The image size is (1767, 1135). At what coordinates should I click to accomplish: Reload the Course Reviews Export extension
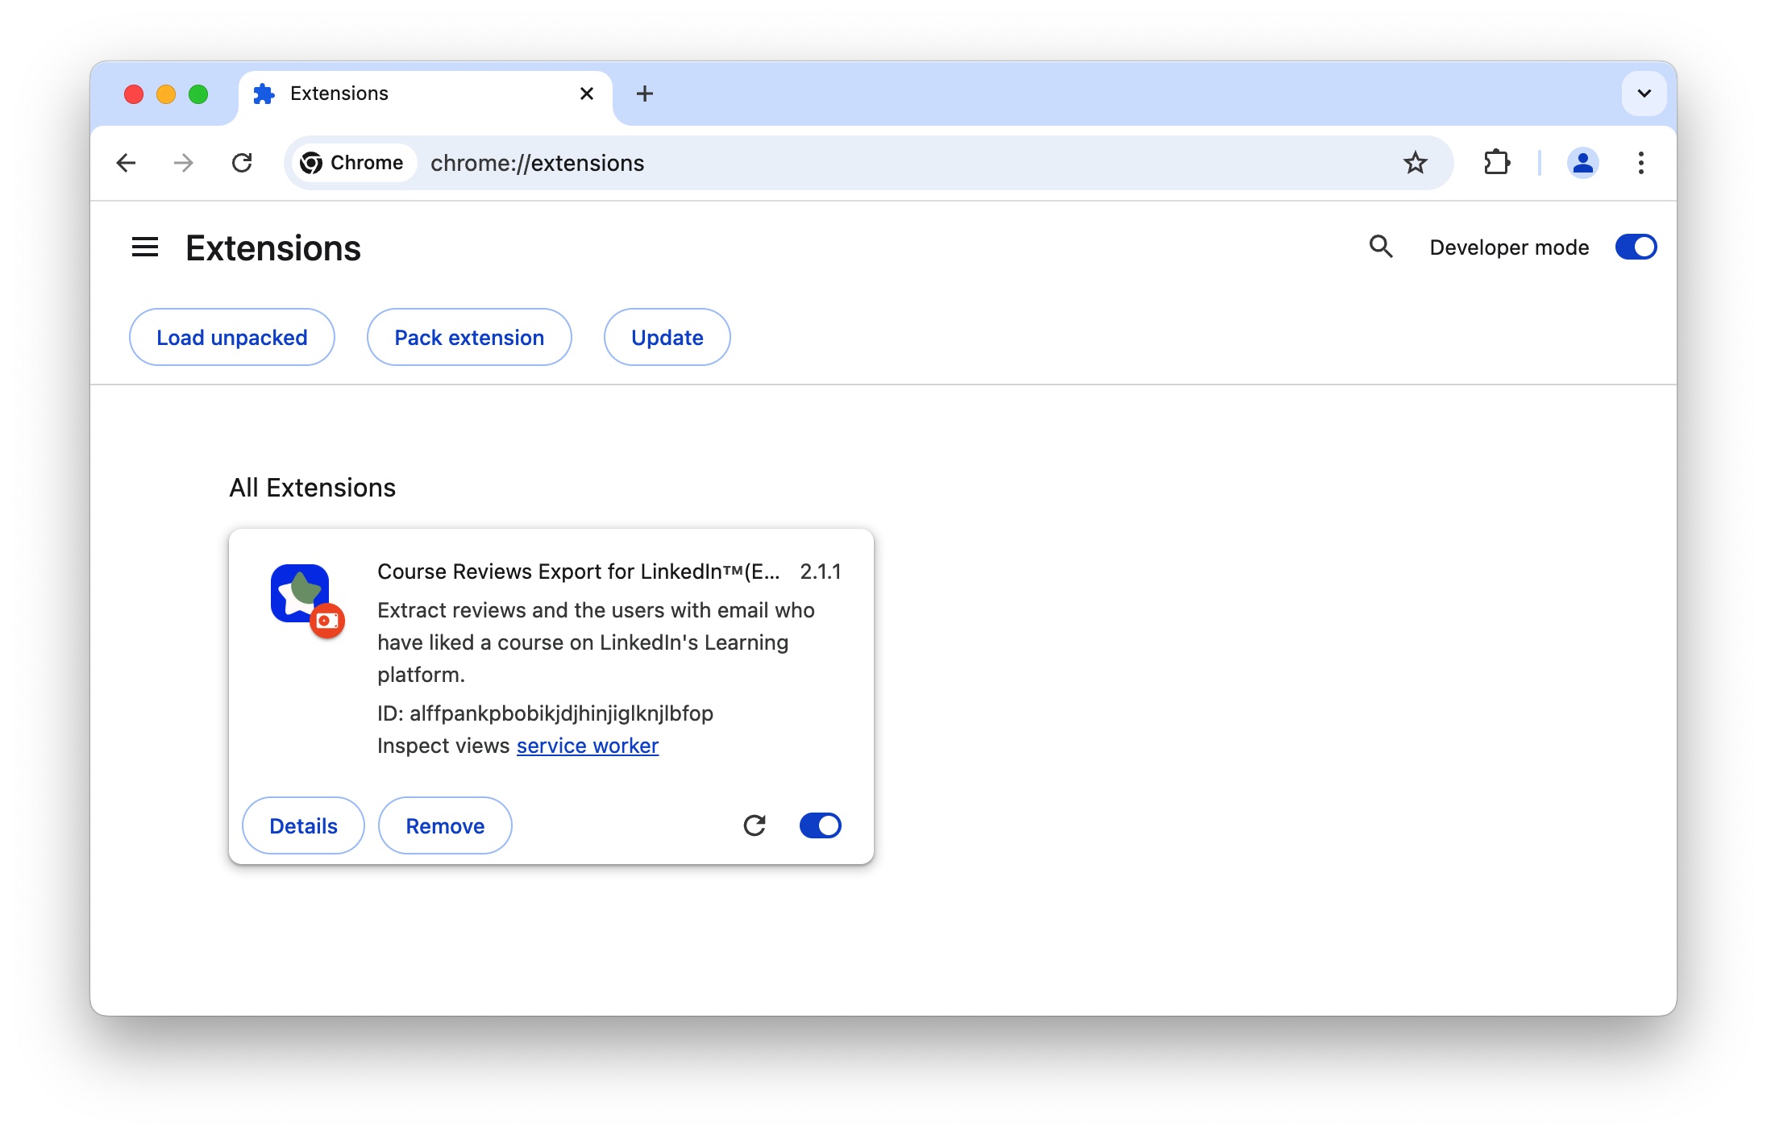click(x=755, y=825)
